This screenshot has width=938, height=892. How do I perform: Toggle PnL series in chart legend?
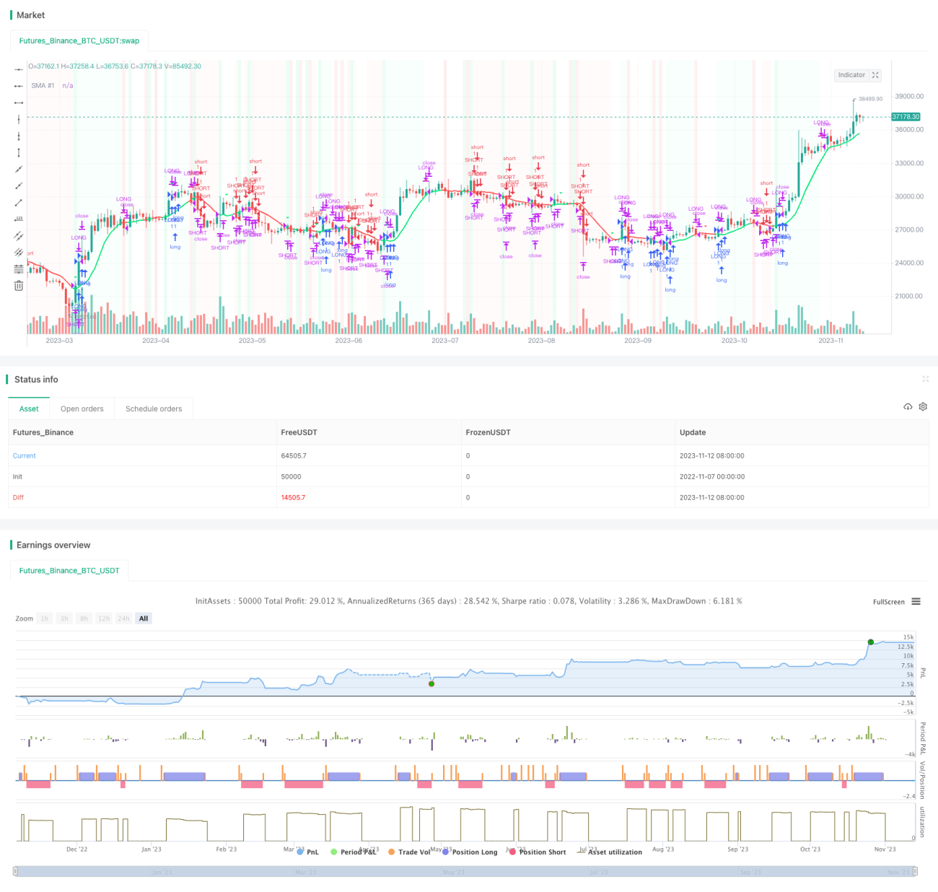point(308,852)
